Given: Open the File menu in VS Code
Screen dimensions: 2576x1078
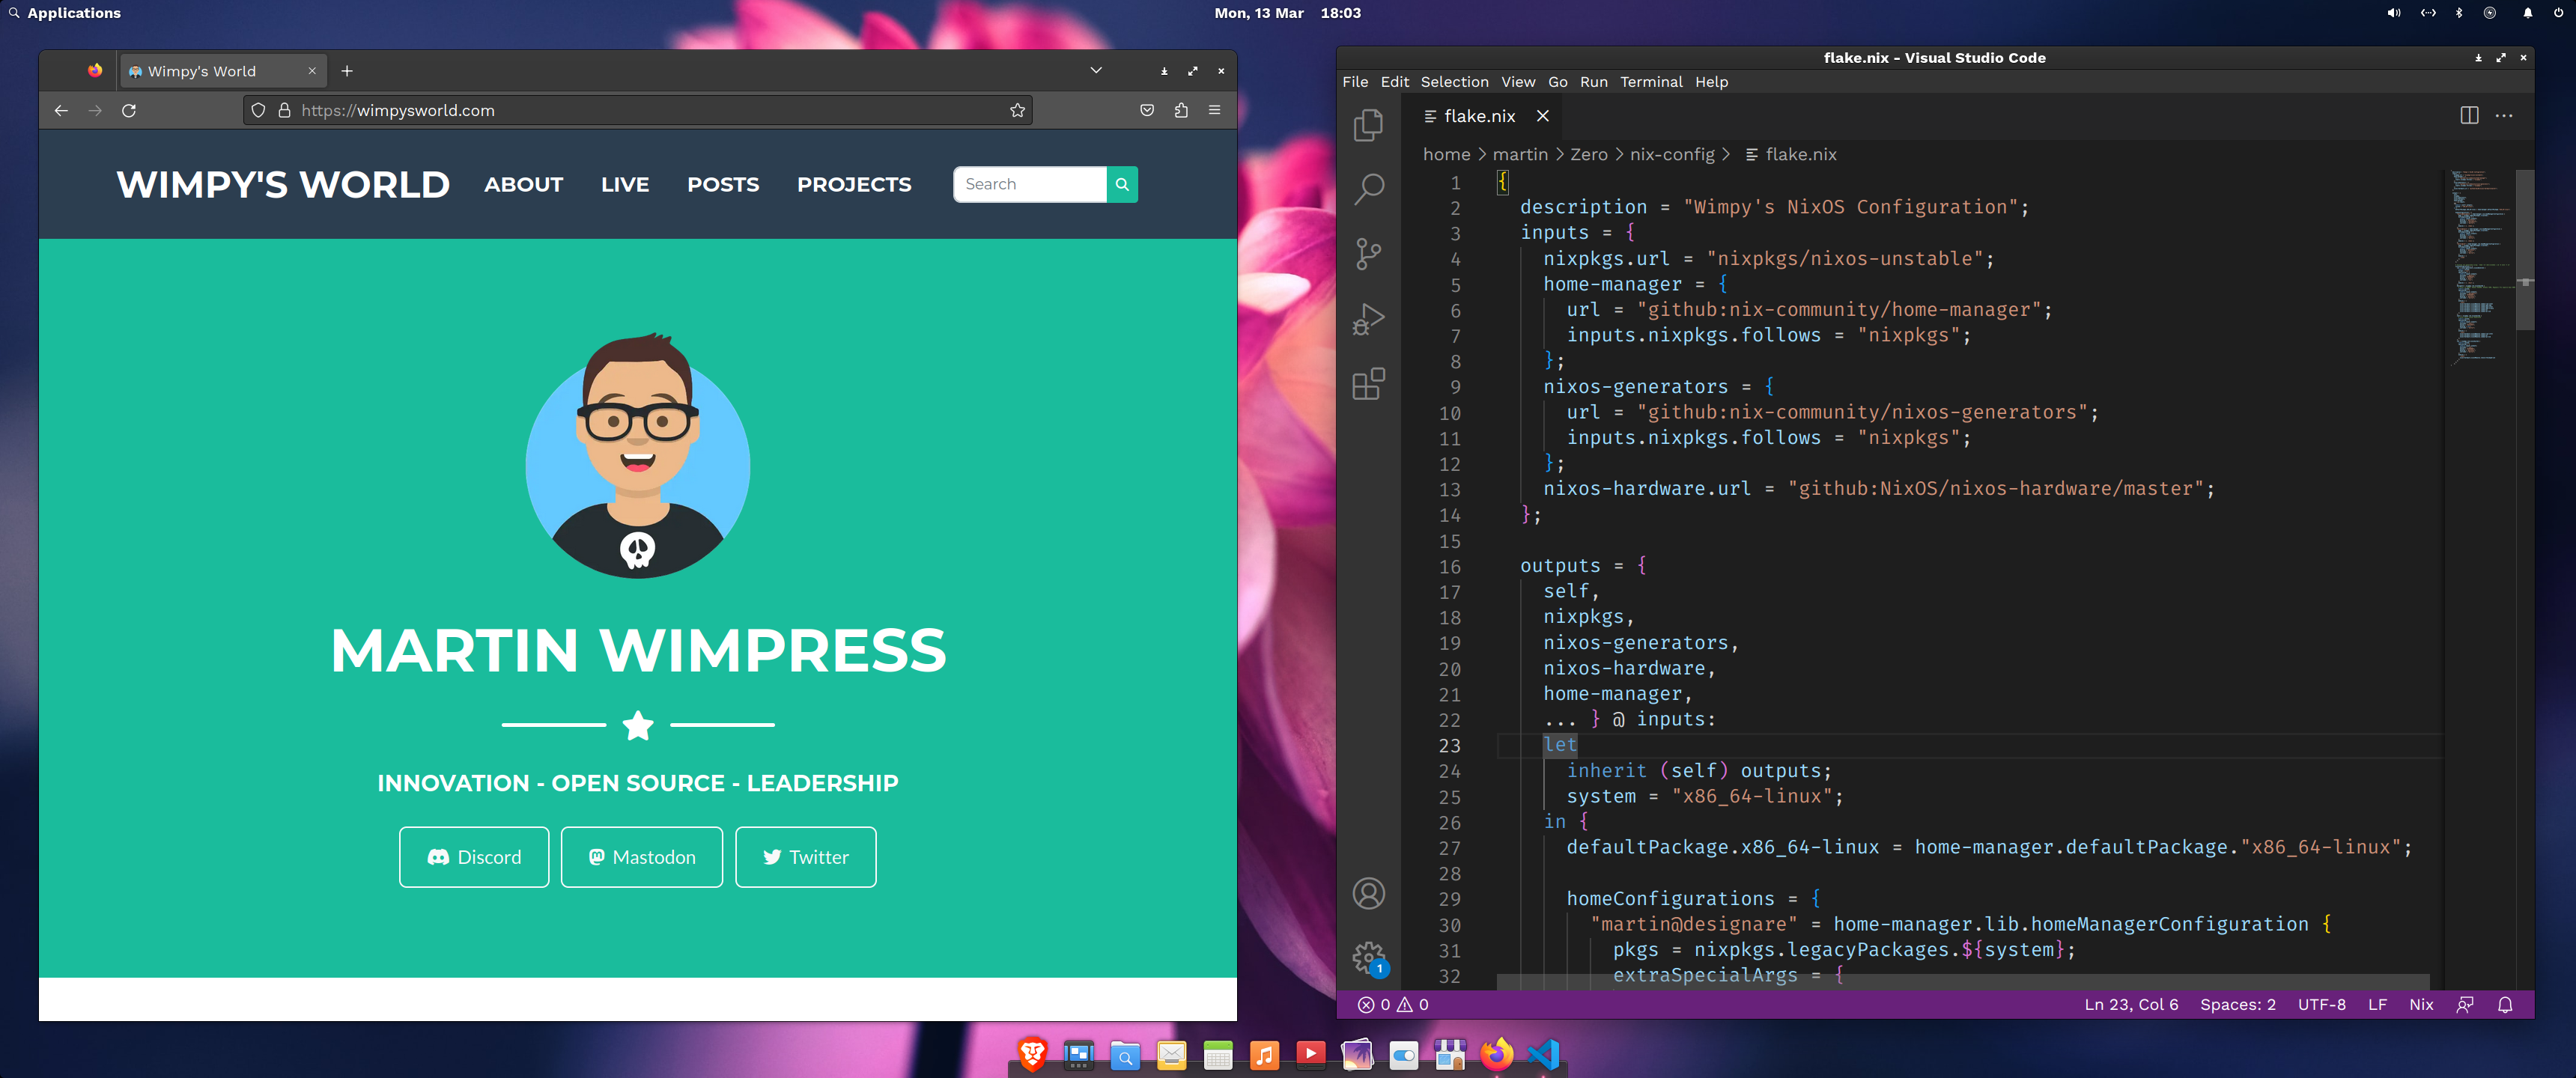Looking at the screenshot, I should (1354, 82).
